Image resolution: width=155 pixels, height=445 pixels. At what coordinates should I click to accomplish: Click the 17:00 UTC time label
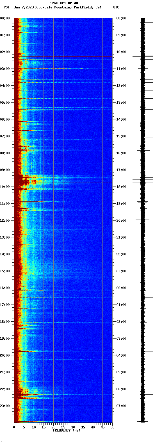(121, 170)
